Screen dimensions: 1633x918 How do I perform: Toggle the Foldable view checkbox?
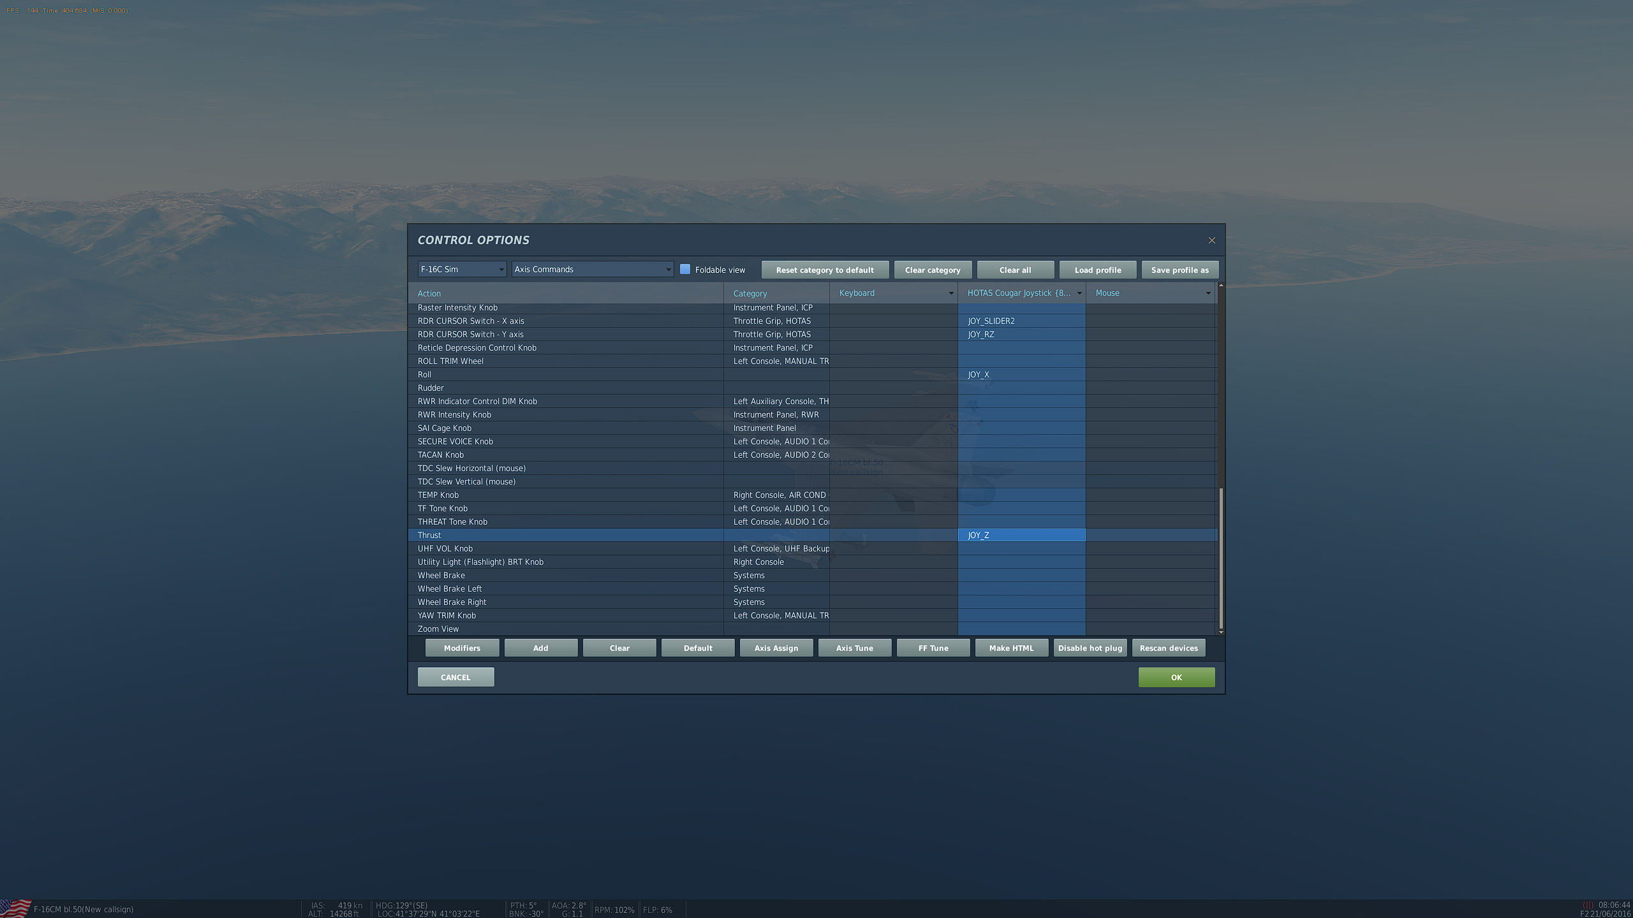coord(685,269)
